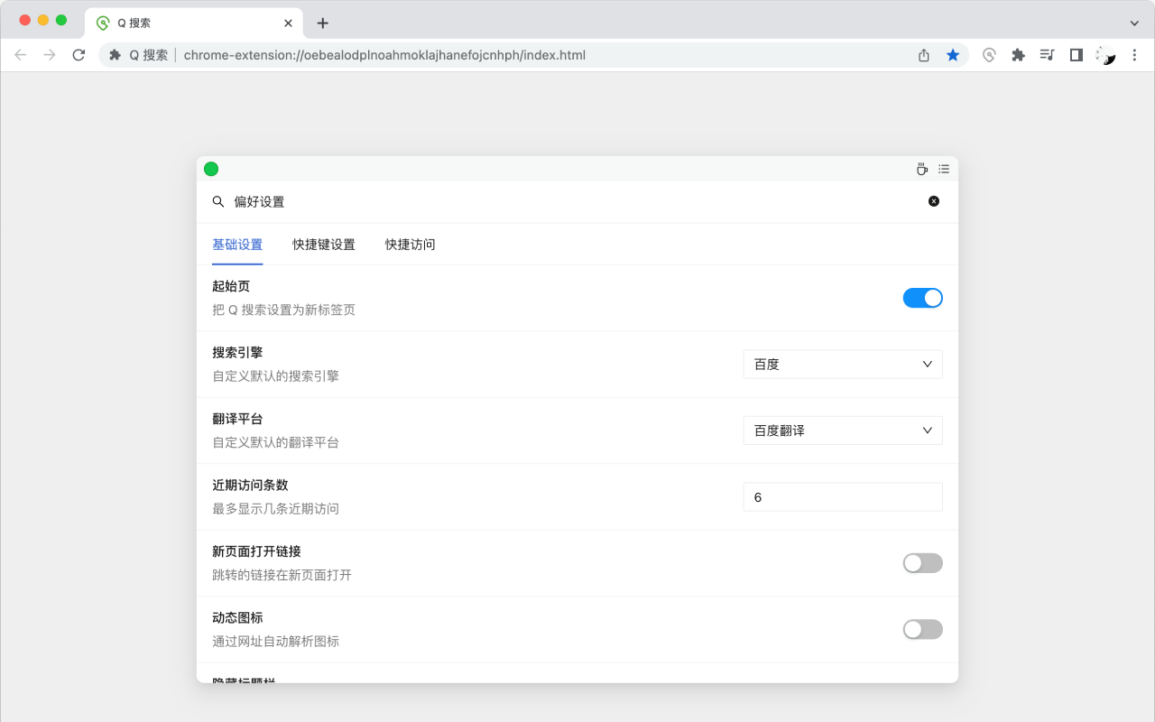Viewport: 1155px width, 722px height.
Task: Go forward to next page
Action: (50, 55)
